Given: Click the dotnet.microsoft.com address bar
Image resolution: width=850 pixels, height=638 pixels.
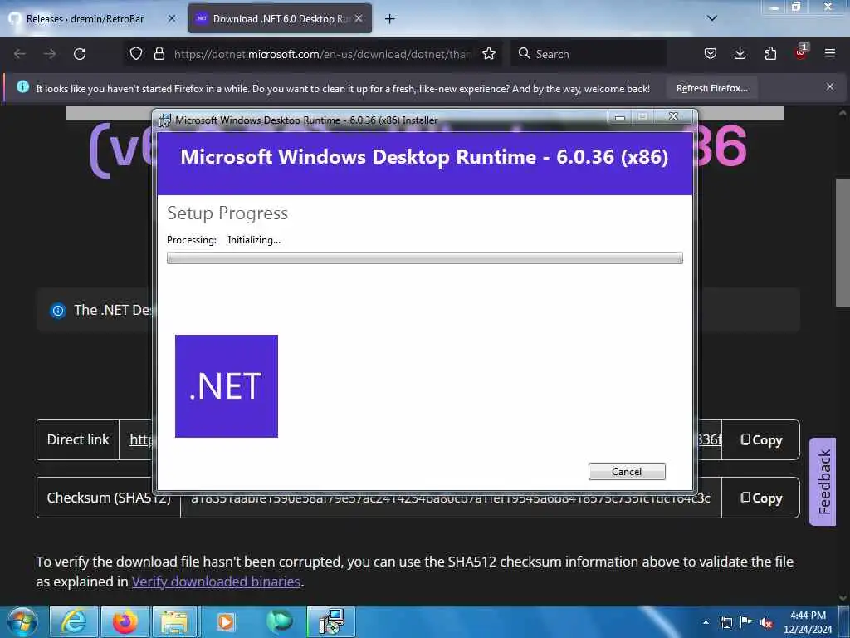Looking at the screenshot, I should click(x=323, y=54).
